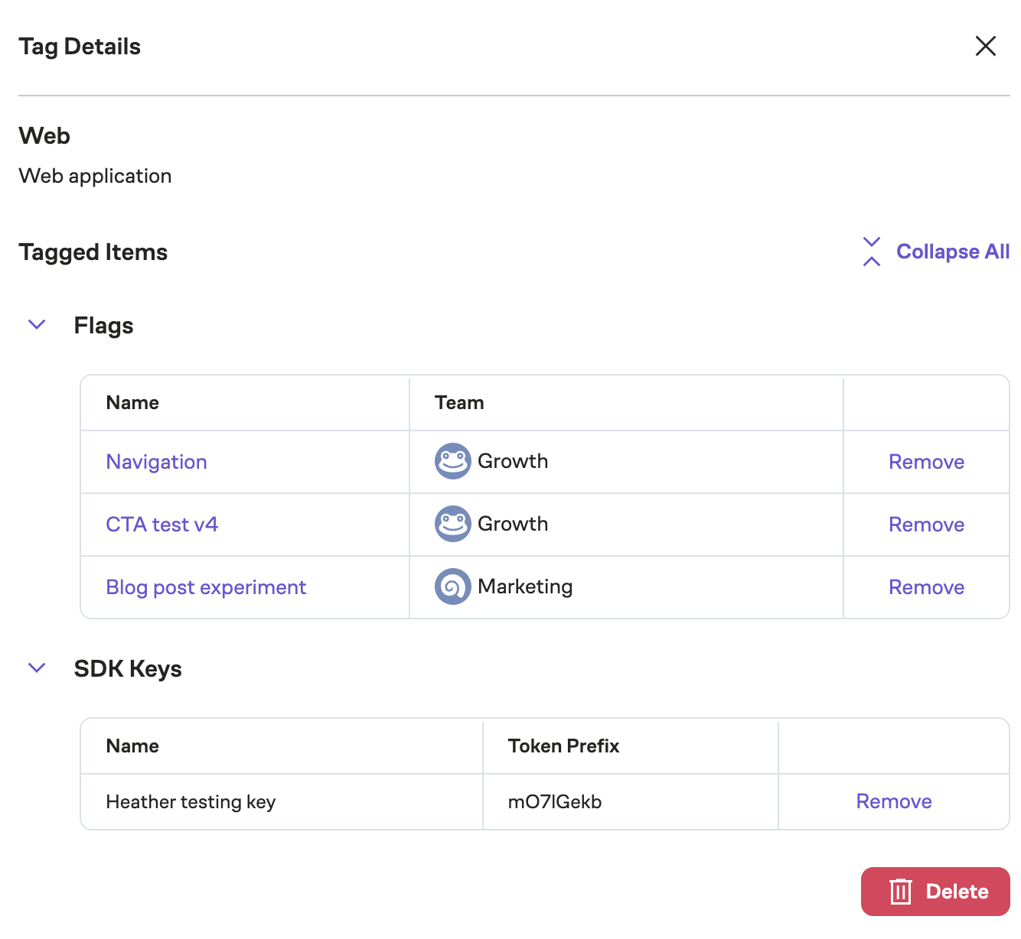Collapse the Flags section chevron
The width and height of the screenshot is (1021, 939).
(x=37, y=325)
